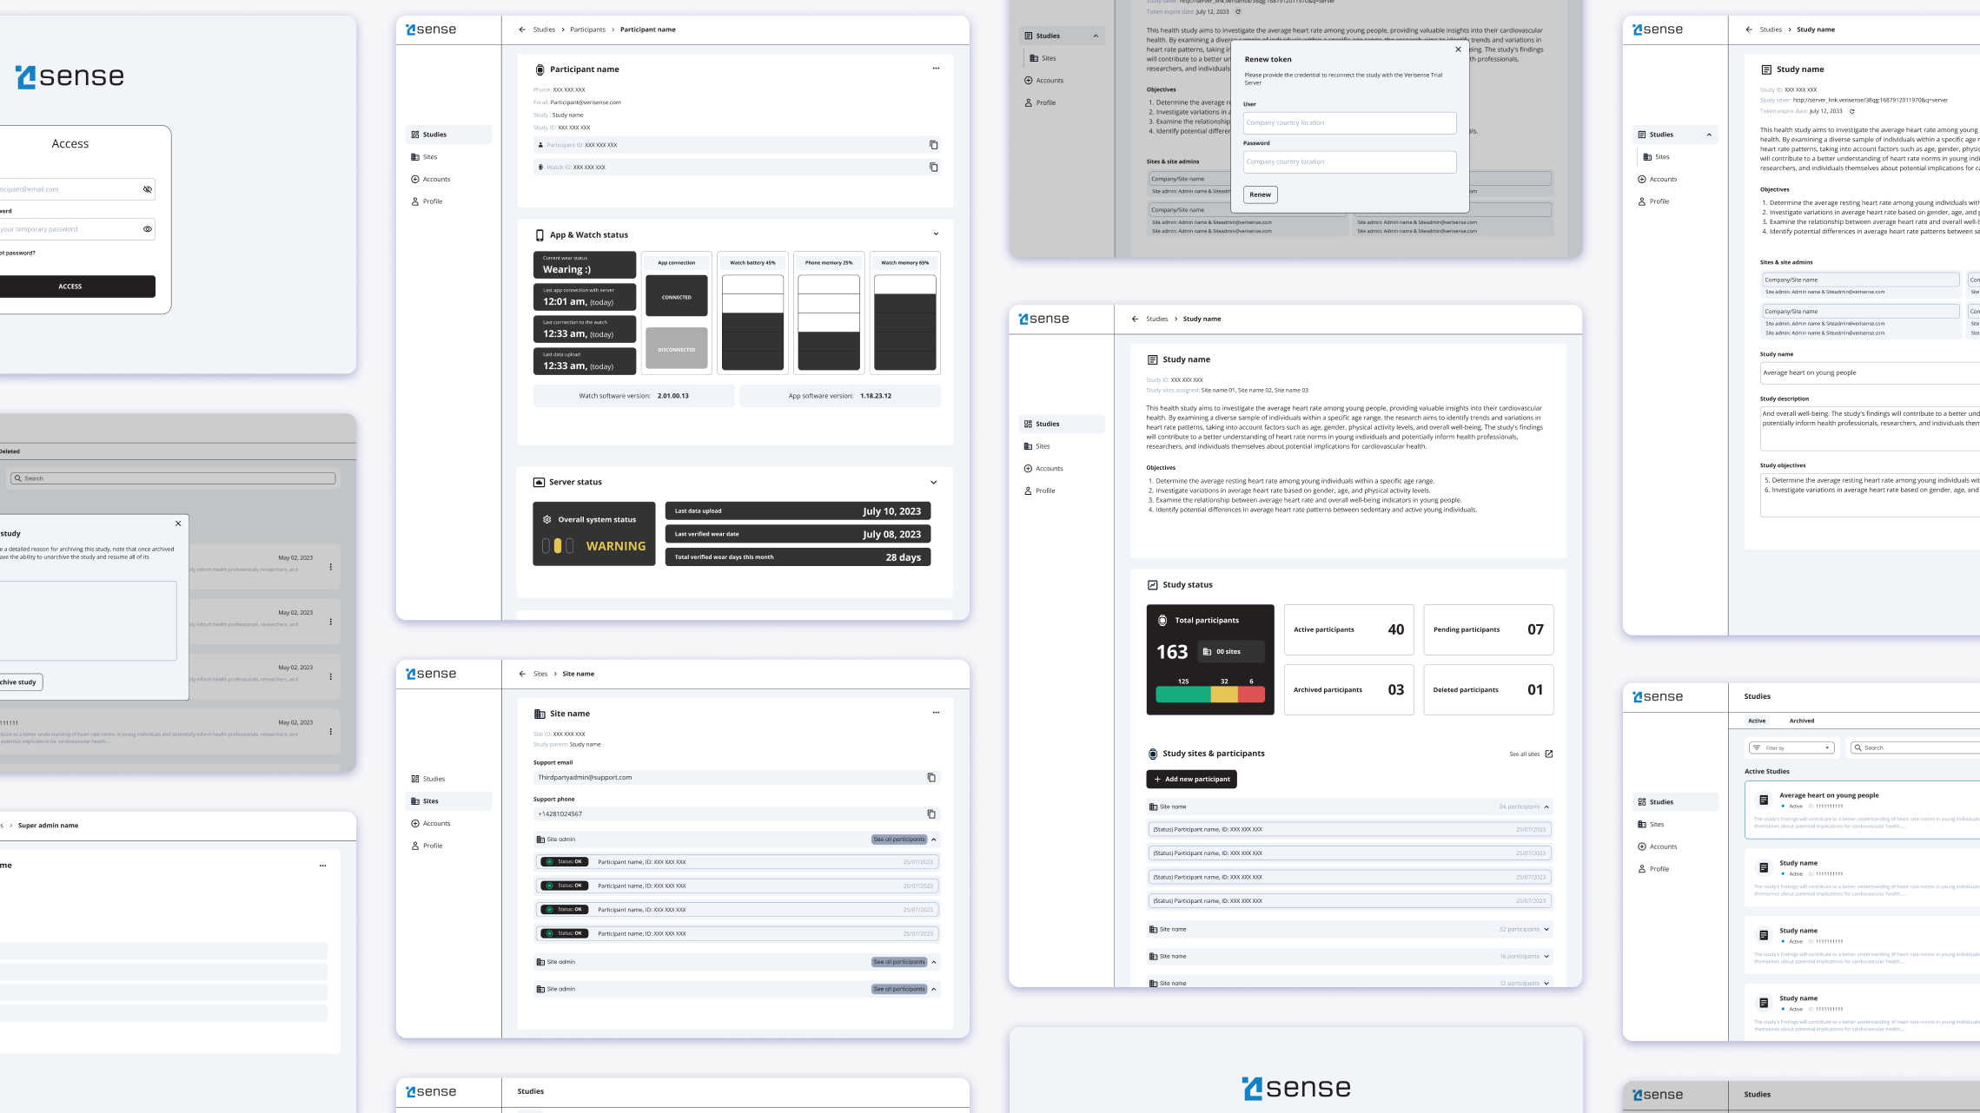Switch to the Archived studies tab

1801,721
